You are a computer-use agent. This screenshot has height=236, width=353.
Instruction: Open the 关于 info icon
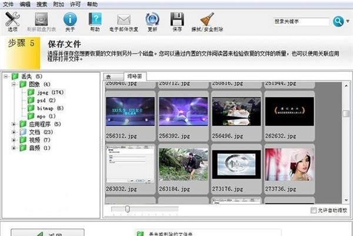click(70, 19)
